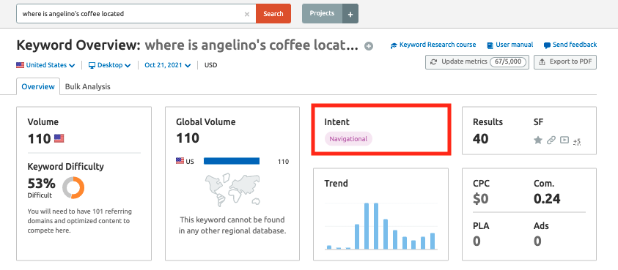
Task: Click the orange Search button
Action: point(273,14)
